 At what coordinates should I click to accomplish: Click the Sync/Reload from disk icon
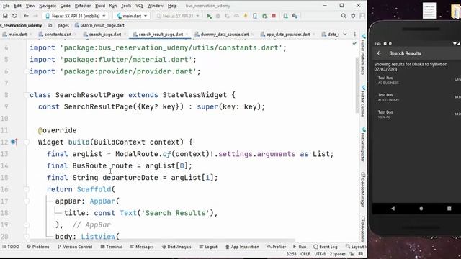pyautogui.click(x=14, y=16)
